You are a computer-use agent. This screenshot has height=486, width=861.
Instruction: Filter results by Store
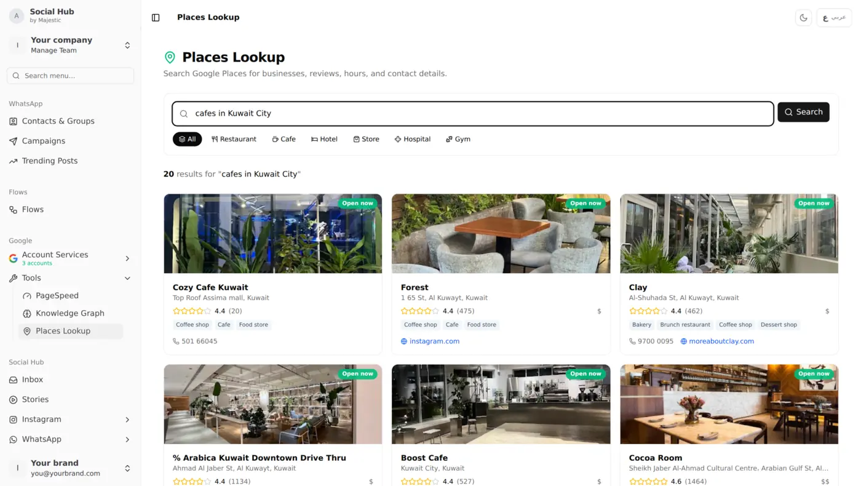(x=366, y=139)
